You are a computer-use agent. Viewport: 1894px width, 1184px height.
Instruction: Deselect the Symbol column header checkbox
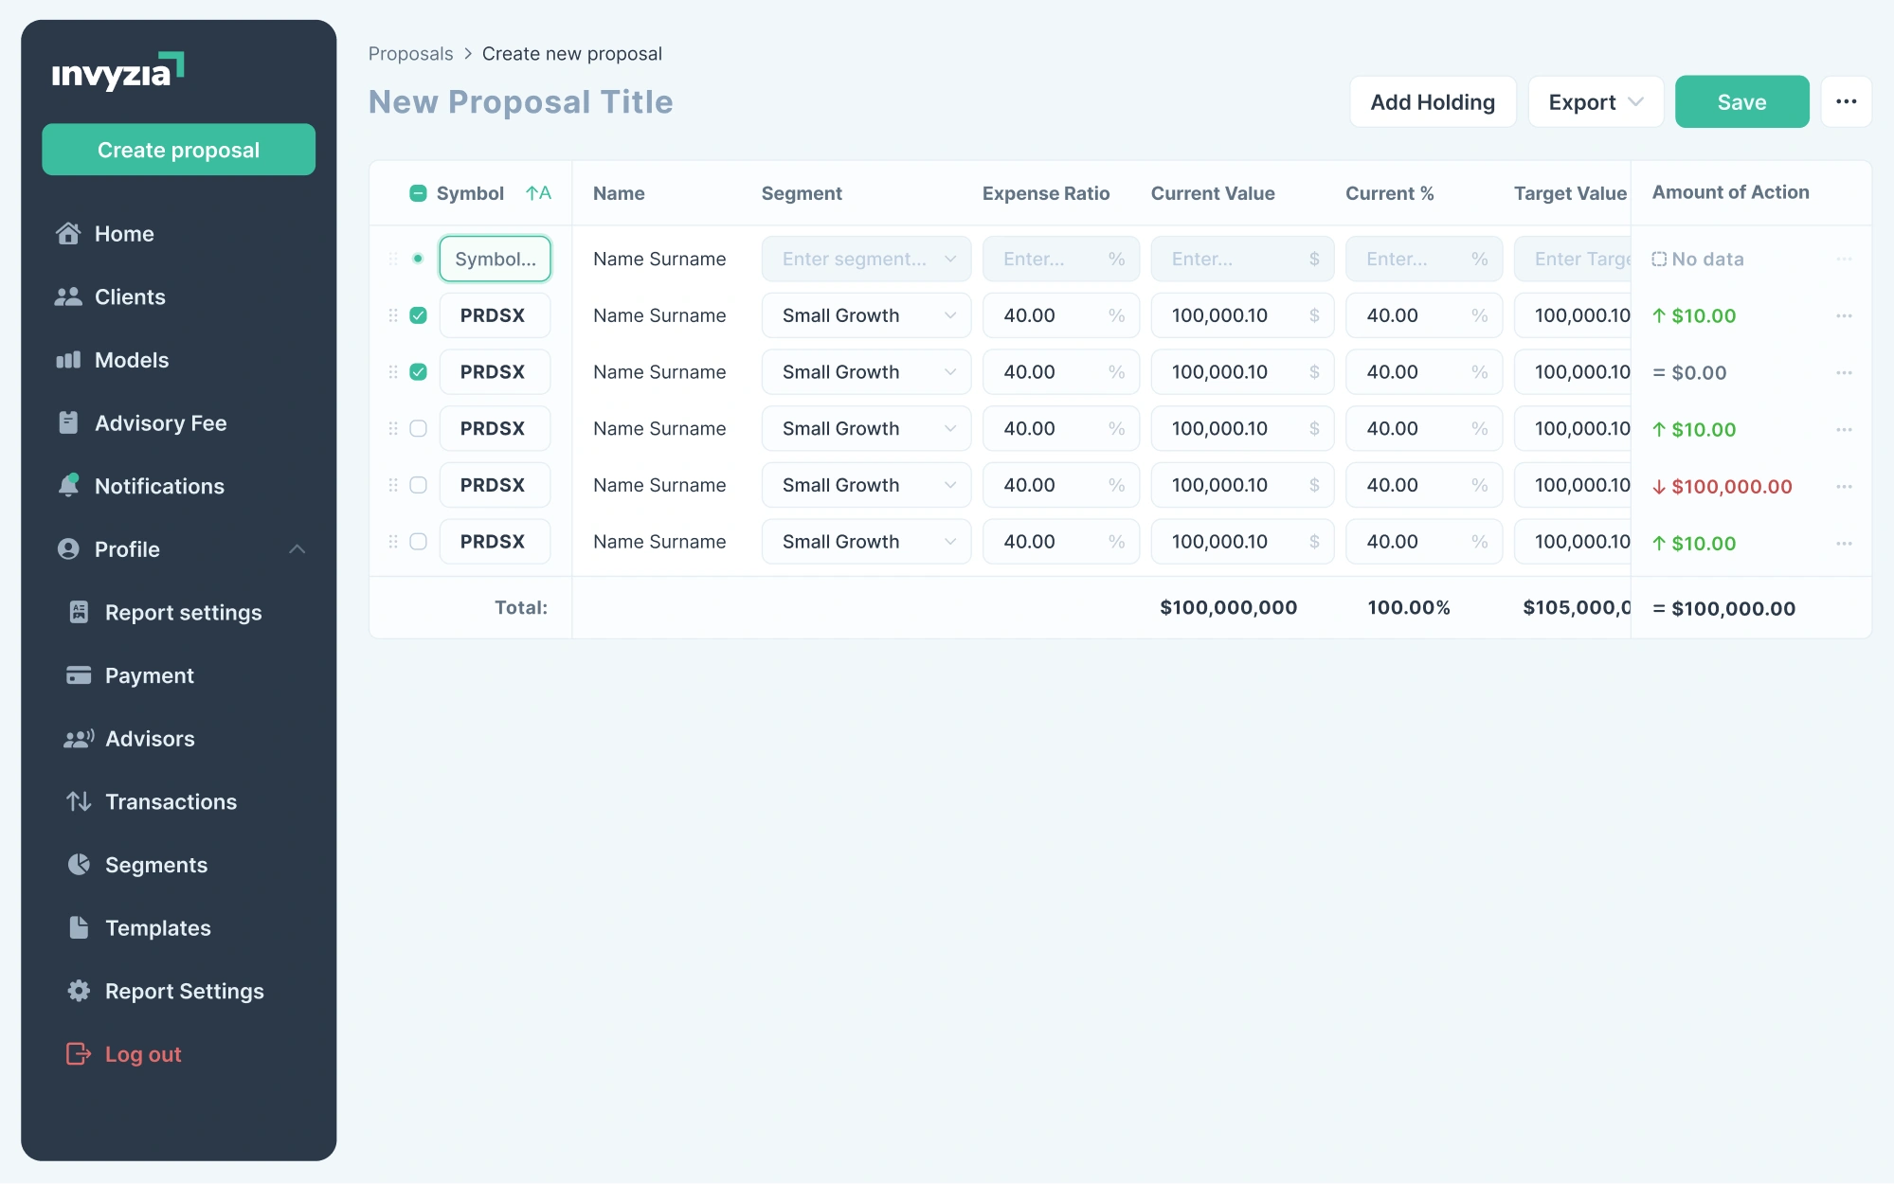(418, 192)
